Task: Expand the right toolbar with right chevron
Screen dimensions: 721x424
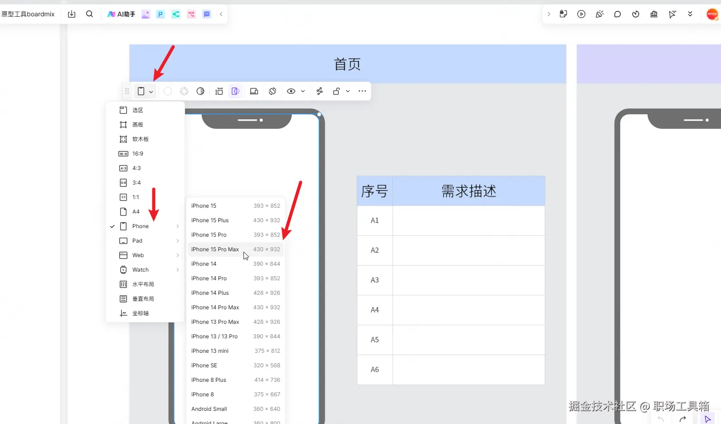Action: coord(549,14)
